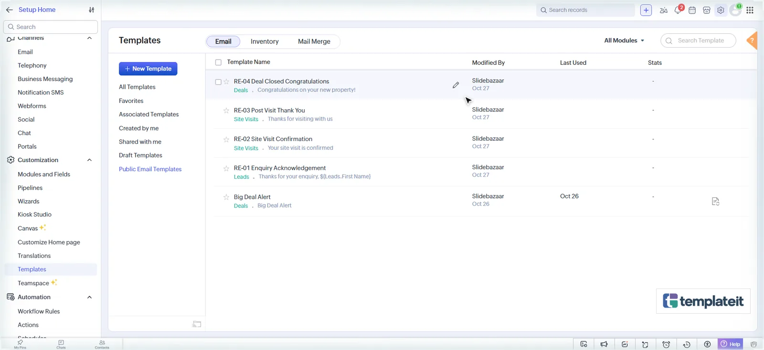Image resolution: width=764 pixels, height=350 pixels.
Task: Click the accessibility icon in bottom bar
Action: pyautogui.click(x=707, y=344)
